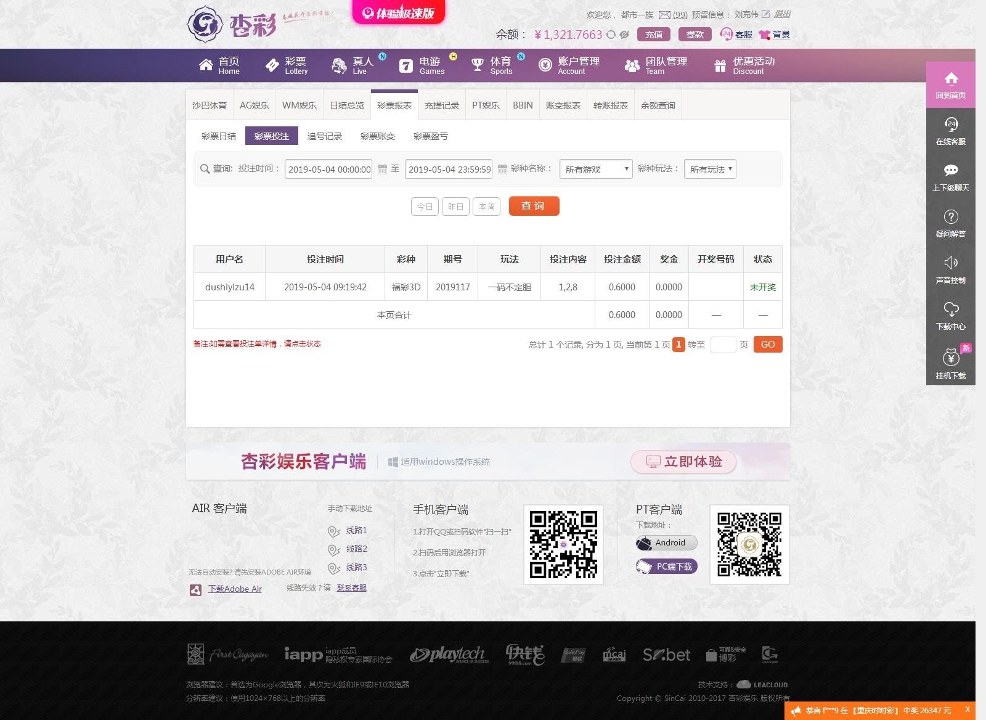Click the 退出 logout link
986x720 pixels.
tap(782, 14)
